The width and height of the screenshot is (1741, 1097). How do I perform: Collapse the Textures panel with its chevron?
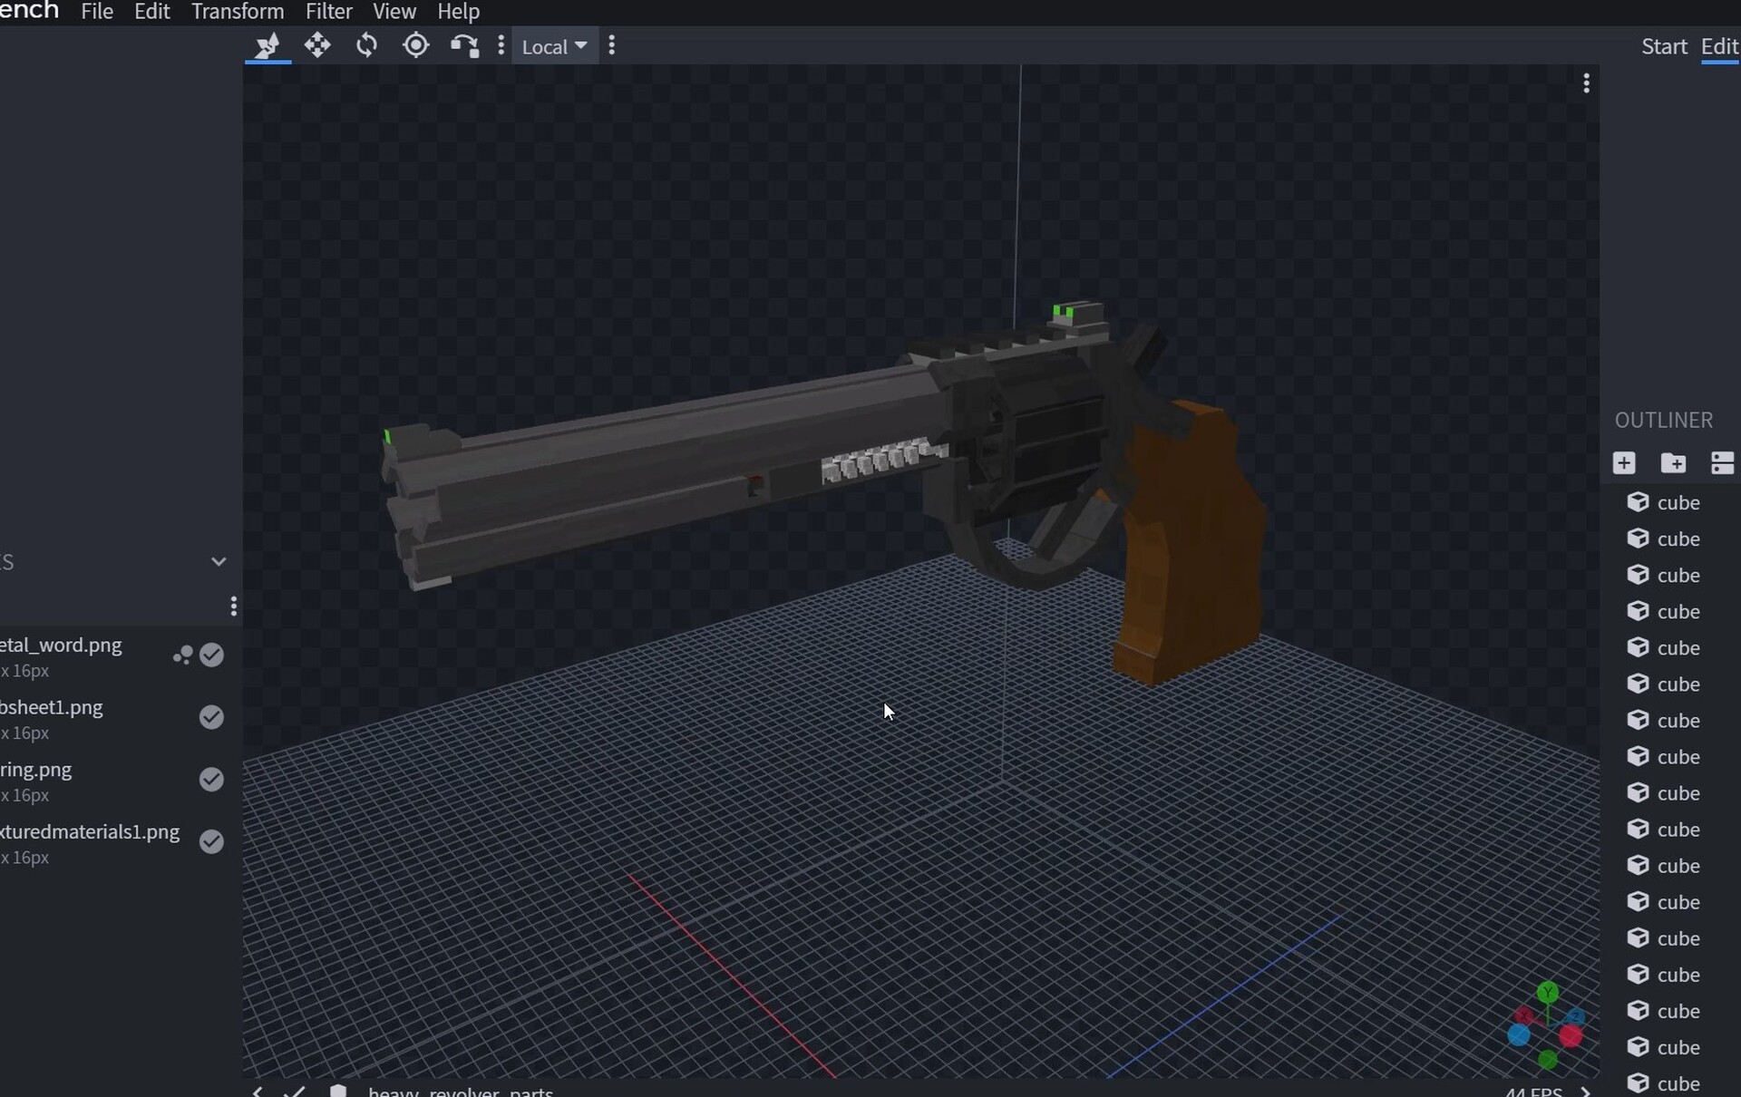219,561
